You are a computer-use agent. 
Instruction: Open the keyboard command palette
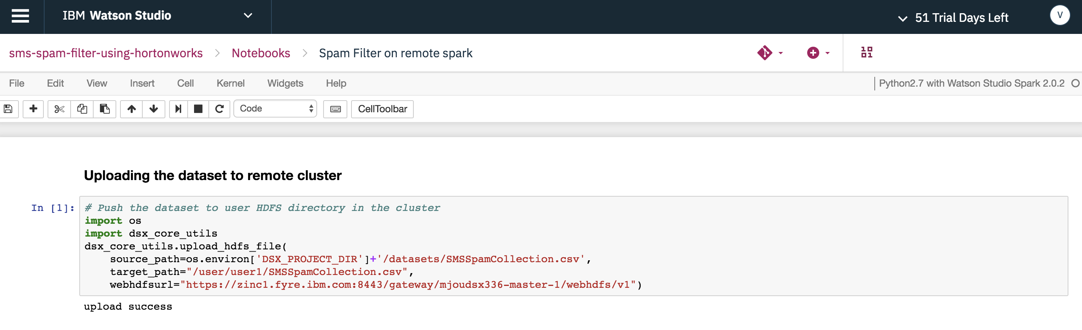point(335,109)
